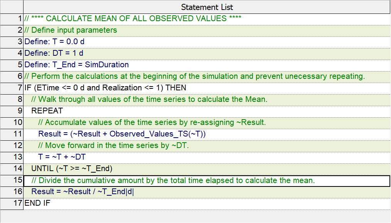
Task: Click row number 17 header
Action: [12, 204]
